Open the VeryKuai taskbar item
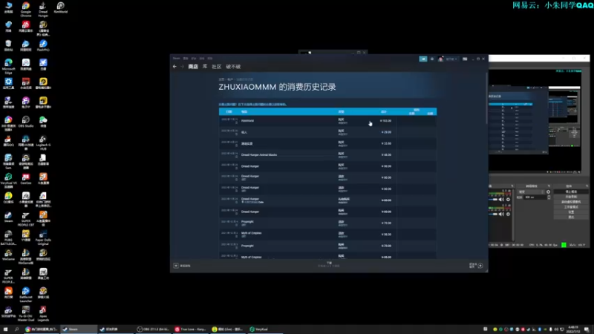This screenshot has height=334, width=594. point(264,330)
